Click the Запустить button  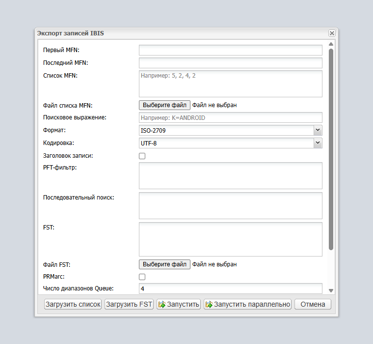(x=179, y=304)
